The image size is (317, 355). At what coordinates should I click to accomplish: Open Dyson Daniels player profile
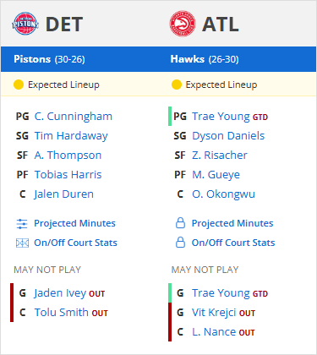(x=228, y=136)
